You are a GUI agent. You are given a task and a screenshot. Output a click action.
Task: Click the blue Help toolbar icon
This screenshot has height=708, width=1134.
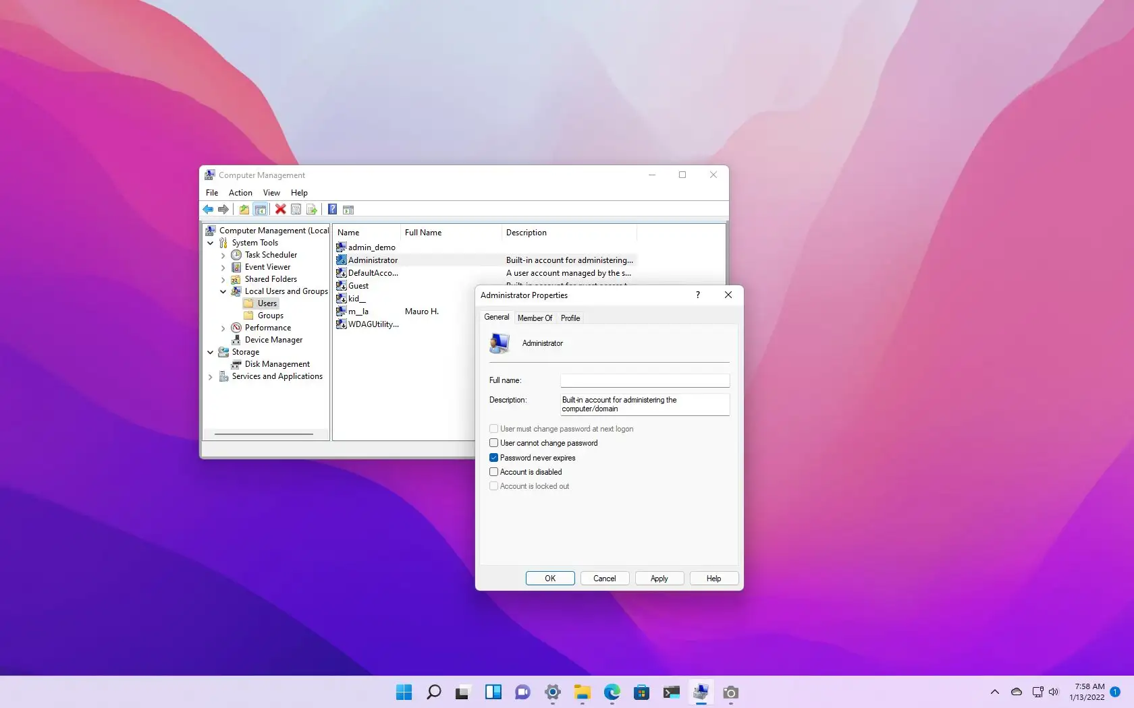[x=332, y=210]
